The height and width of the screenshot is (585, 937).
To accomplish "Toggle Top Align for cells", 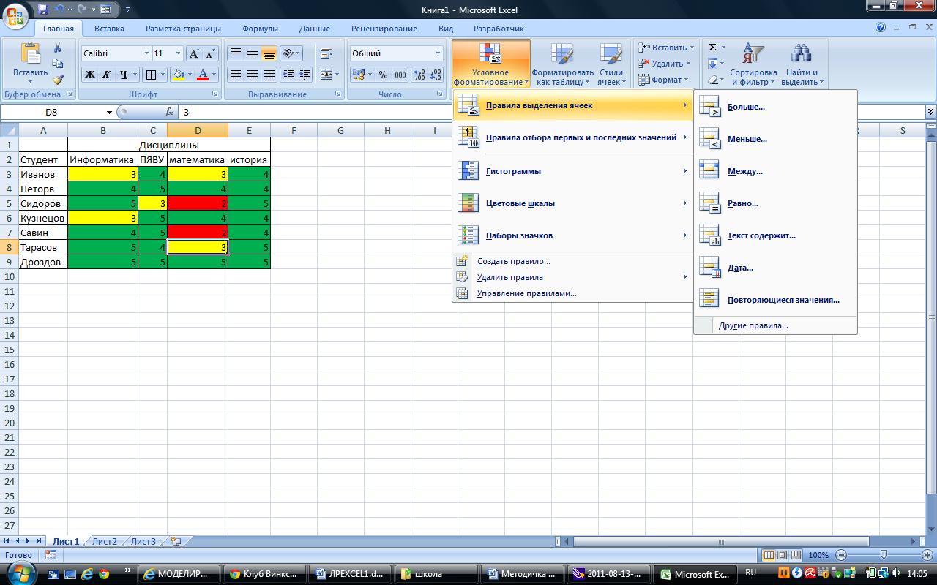I will tap(235, 54).
